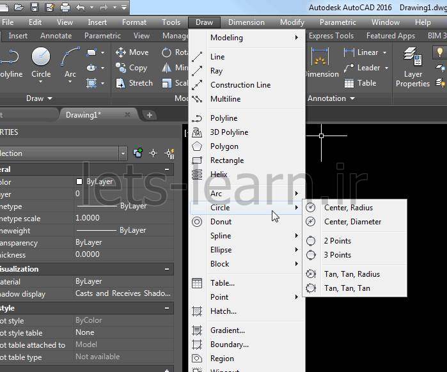
Task: Click the Color ByLayer white swatch
Action: [x=79, y=182]
